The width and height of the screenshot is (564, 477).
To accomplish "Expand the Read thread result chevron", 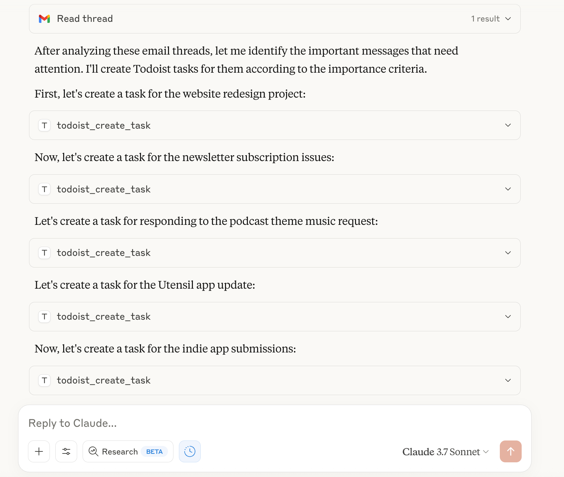I will pyautogui.click(x=508, y=19).
